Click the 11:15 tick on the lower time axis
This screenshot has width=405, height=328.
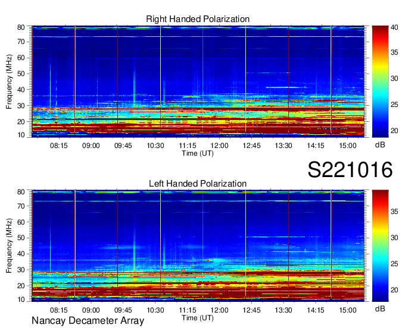(187, 310)
